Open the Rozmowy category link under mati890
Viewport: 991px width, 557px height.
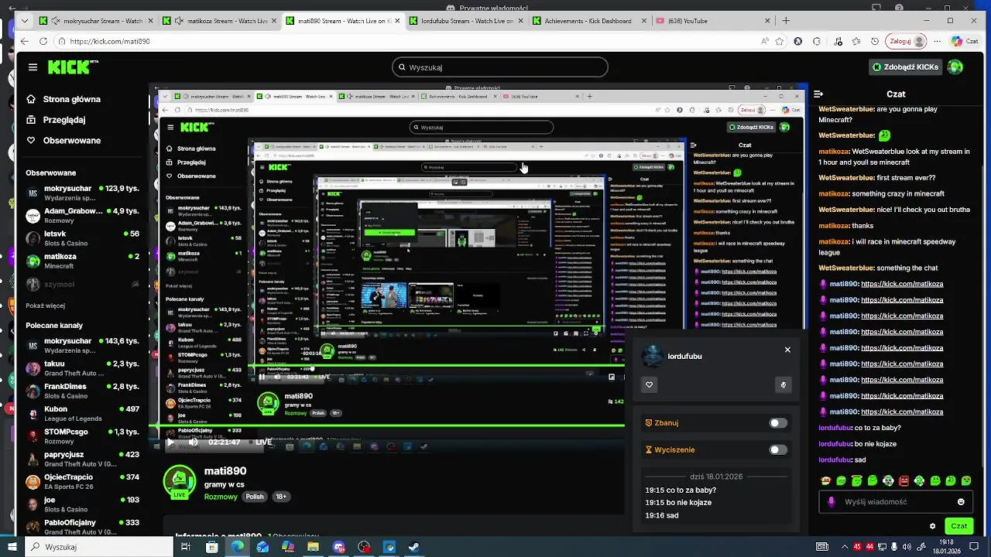(221, 497)
